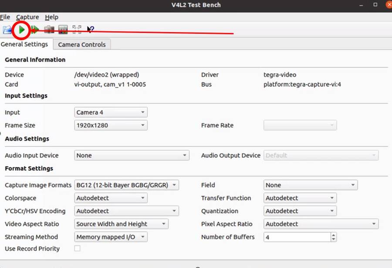Open the Help menu
The height and width of the screenshot is (268, 392).
[51, 17]
